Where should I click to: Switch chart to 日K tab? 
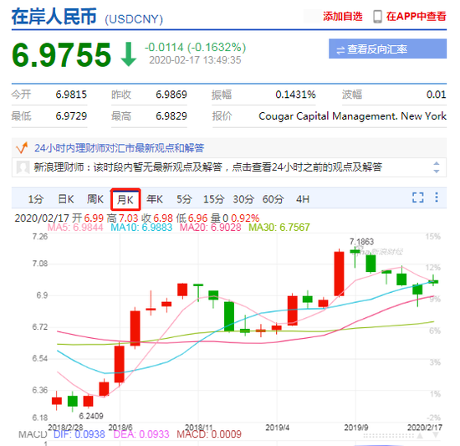click(66, 199)
